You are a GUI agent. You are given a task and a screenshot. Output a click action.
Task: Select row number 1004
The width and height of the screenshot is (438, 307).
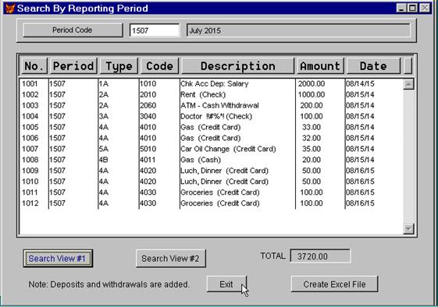[x=212, y=116]
